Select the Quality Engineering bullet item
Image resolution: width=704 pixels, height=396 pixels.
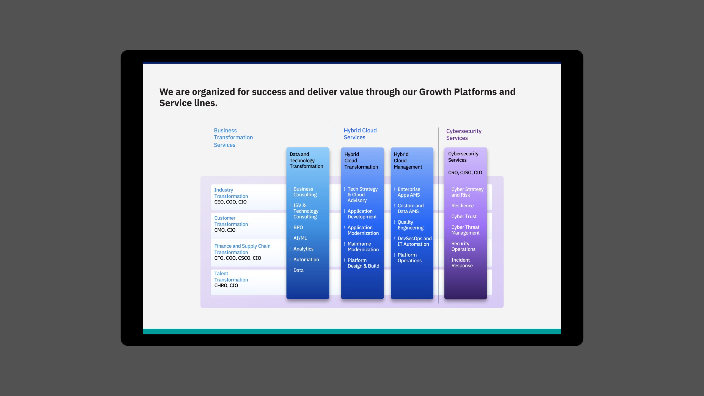[410, 225]
